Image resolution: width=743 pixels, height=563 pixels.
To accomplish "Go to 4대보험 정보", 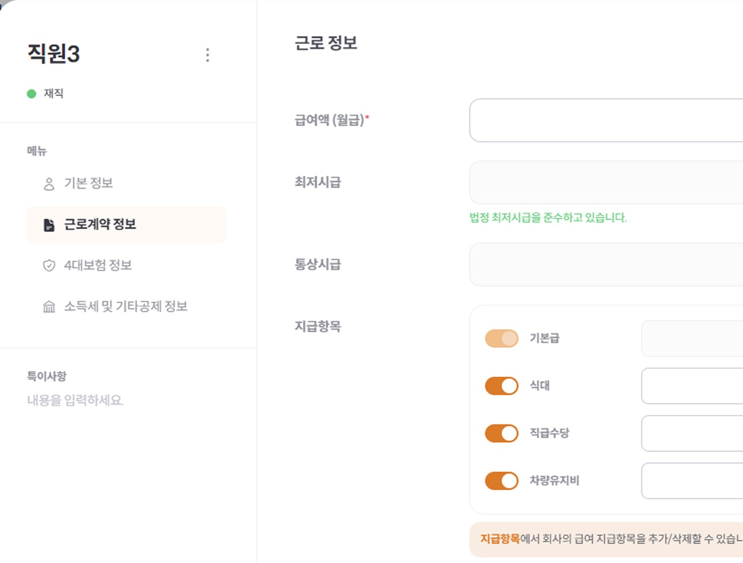I will (x=98, y=265).
